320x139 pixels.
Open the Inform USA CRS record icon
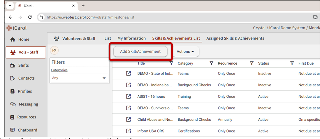click(x=128, y=131)
